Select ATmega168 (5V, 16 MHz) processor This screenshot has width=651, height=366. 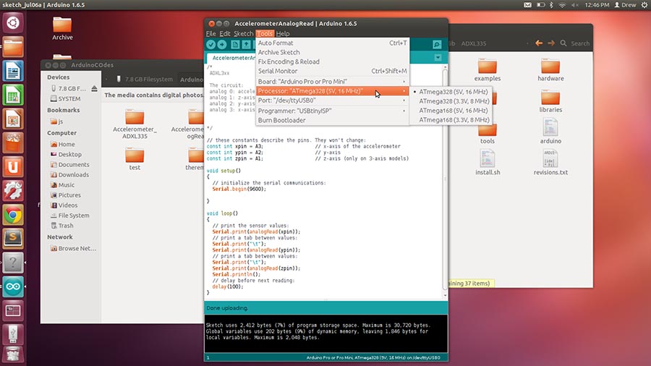(x=451, y=111)
